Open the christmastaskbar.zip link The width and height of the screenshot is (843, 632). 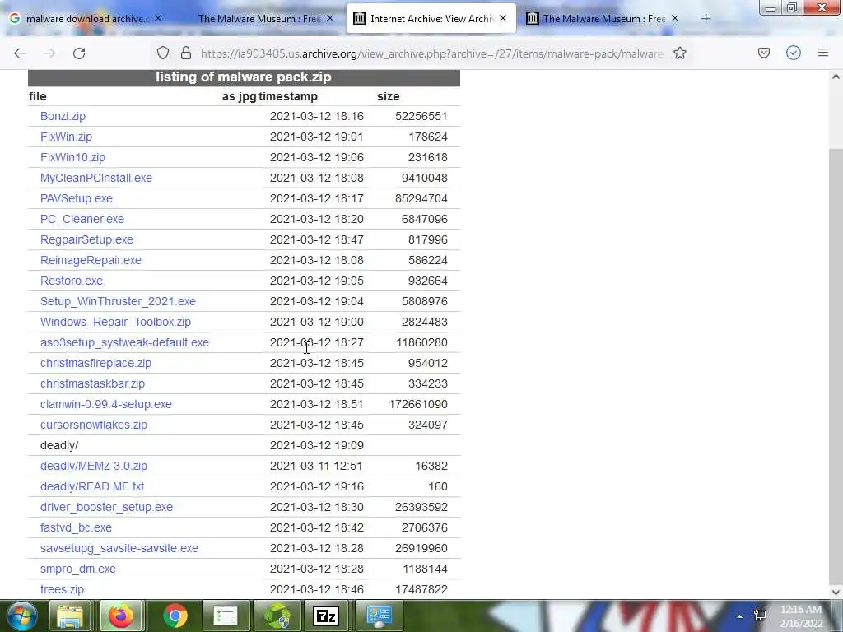click(x=92, y=383)
